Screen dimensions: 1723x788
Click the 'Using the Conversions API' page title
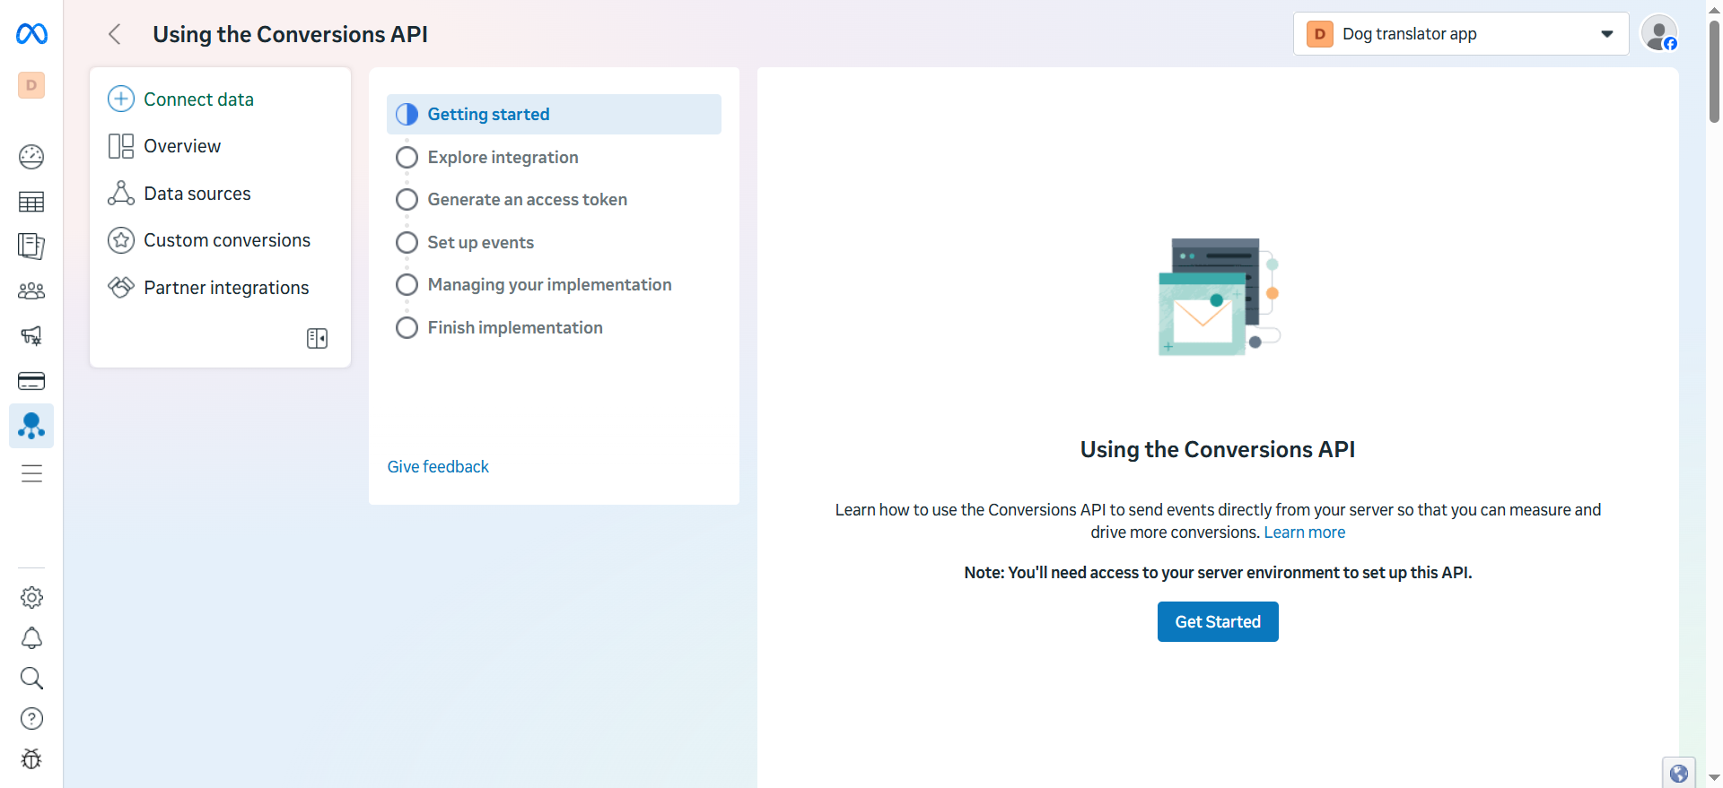tap(290, 34)
